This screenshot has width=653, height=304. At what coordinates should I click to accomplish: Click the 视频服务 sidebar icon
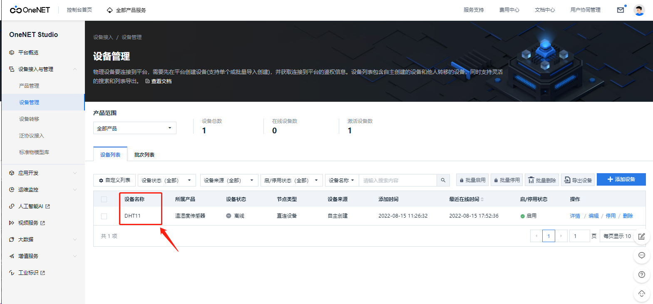(x=12, y=223)
